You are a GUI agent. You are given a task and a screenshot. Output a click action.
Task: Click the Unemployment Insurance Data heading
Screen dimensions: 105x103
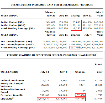coord(52,5)
